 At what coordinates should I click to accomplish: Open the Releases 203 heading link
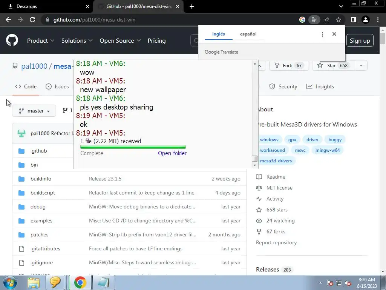click(274, 270)
